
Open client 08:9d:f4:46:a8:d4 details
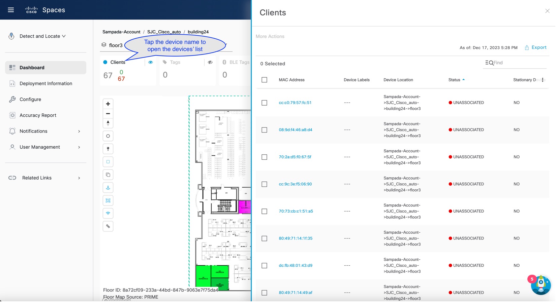[296, 130]
